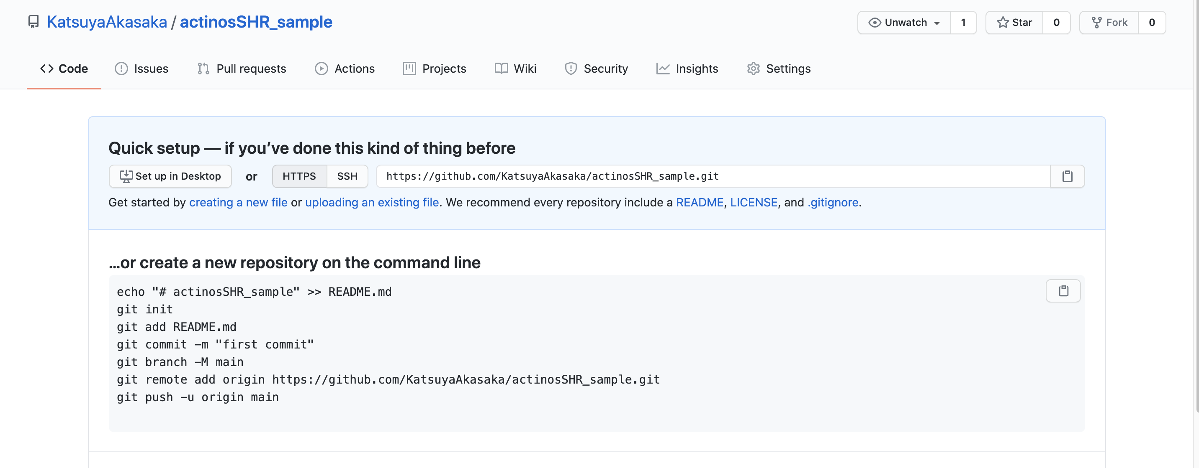This screenshot has width=1199, height=468.
Task: Go to the Actions tab
Action: [x=345, y=69]
